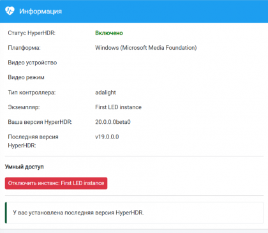This screenshot has height=233, width=268.
Task: Select the Windows (Microsoft Media Foundation) platform value
Action: tap(146, 48)
